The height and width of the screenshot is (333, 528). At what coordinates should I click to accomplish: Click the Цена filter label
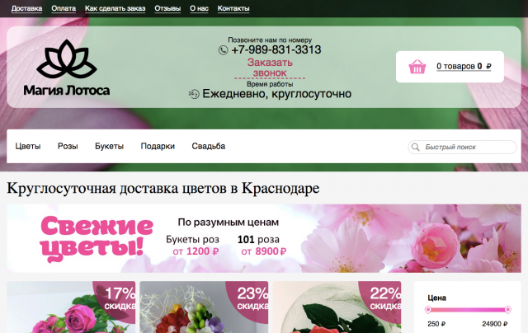(x=436, y=298)
